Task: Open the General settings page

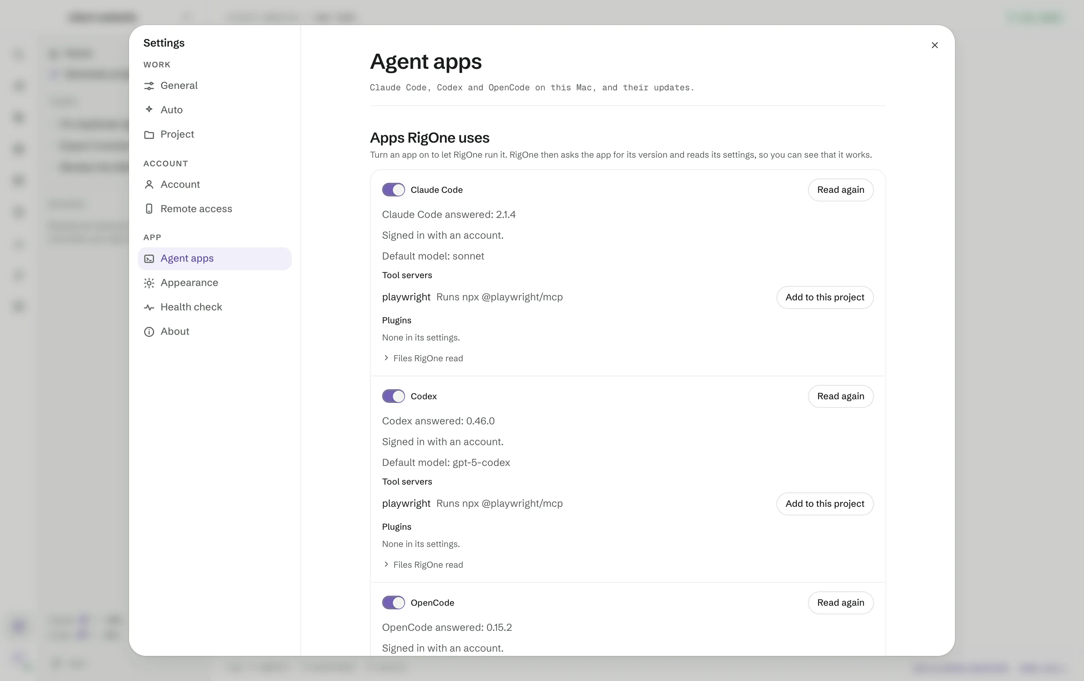Action: pos(215,86)
